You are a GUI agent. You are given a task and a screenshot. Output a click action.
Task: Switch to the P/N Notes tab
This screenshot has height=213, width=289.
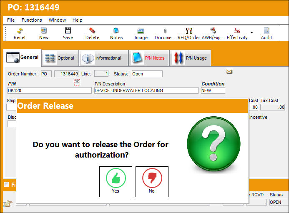(149, 58)
